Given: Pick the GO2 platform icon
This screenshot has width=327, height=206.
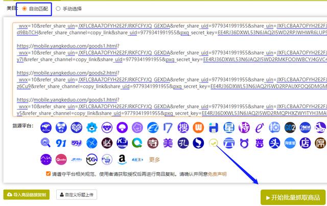Looking at the screenshot, I should tap(290, 127).
